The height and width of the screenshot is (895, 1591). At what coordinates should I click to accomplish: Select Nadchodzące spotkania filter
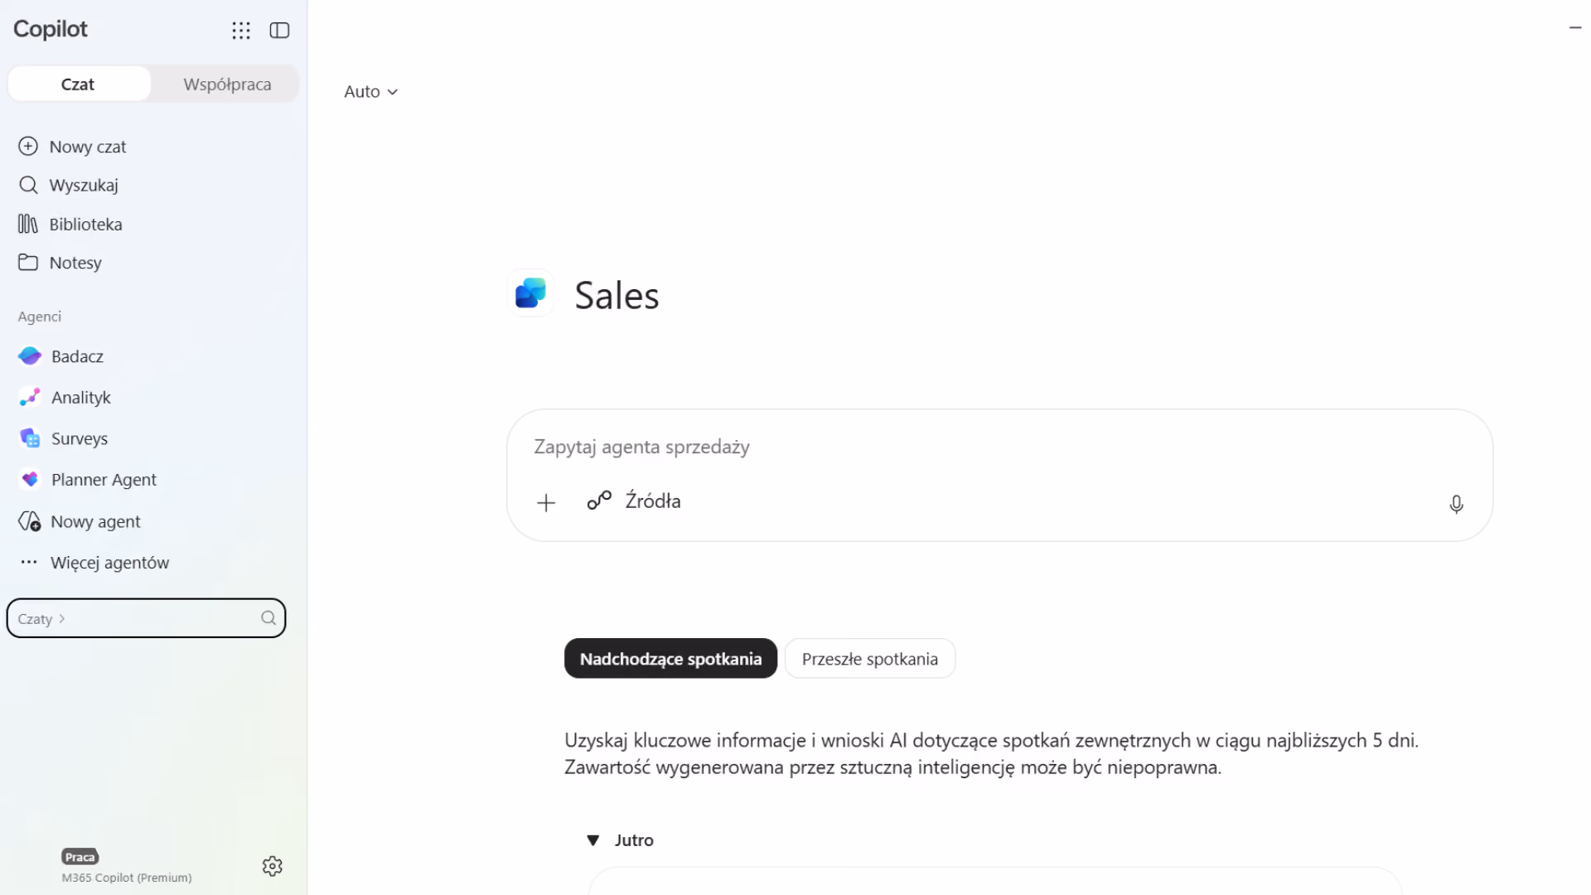click(x=670, y=659)
